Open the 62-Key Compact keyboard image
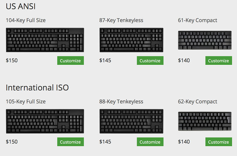This screenshot has height=156, width=237. [205, 121]
